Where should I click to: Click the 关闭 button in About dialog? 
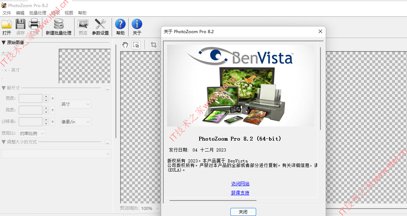pos(243,212)
